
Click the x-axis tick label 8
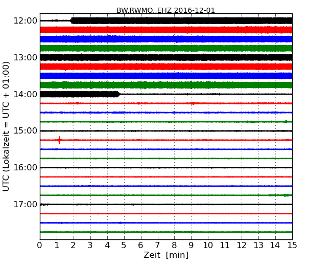[174, 246]
